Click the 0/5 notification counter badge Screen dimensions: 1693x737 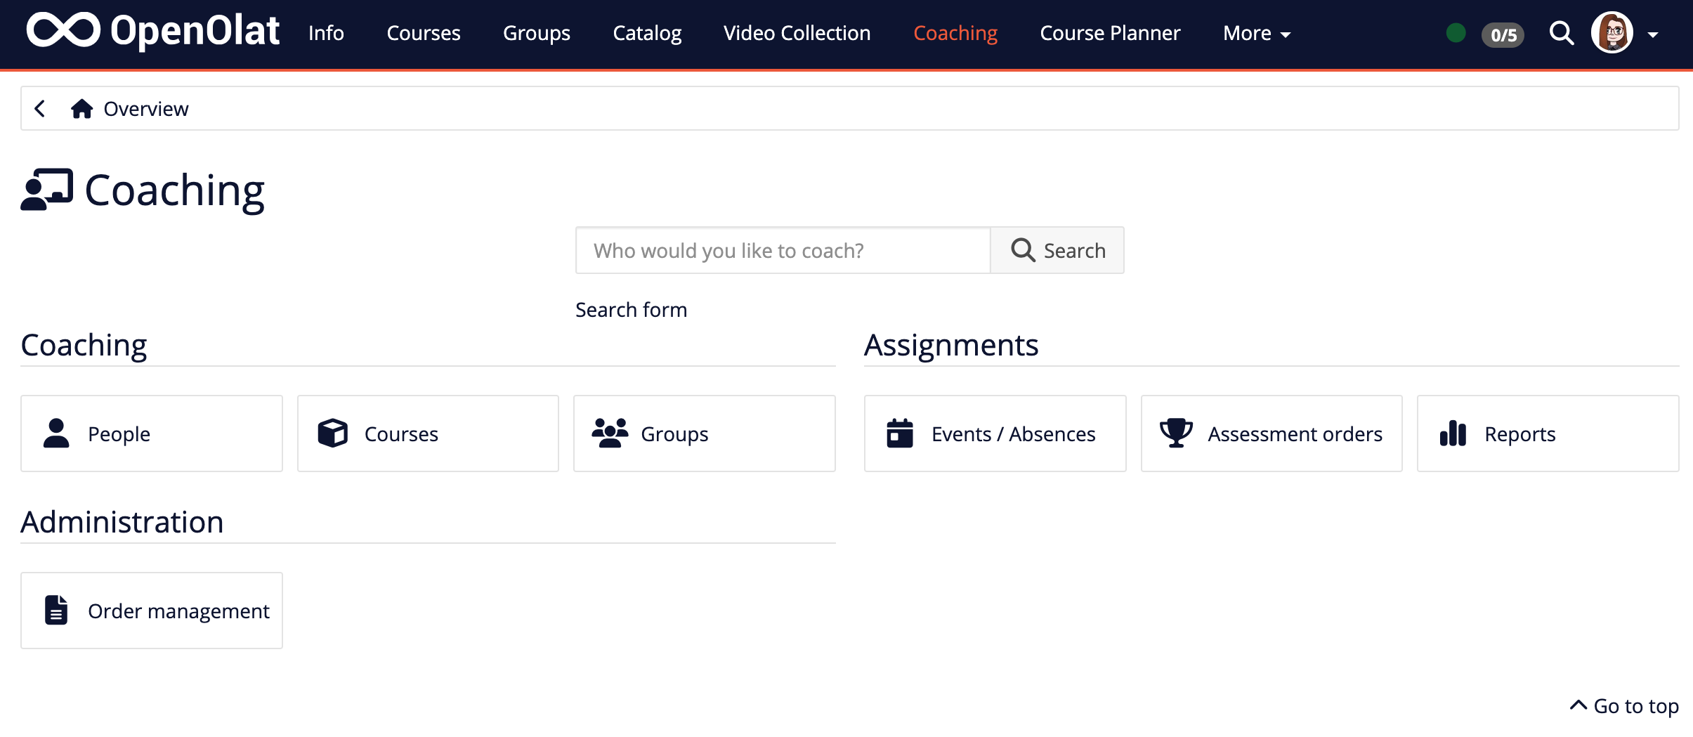[x=1502, y=35]
